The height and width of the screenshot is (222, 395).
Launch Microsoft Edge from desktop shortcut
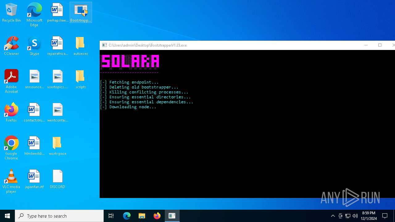[x=34, y=14]
